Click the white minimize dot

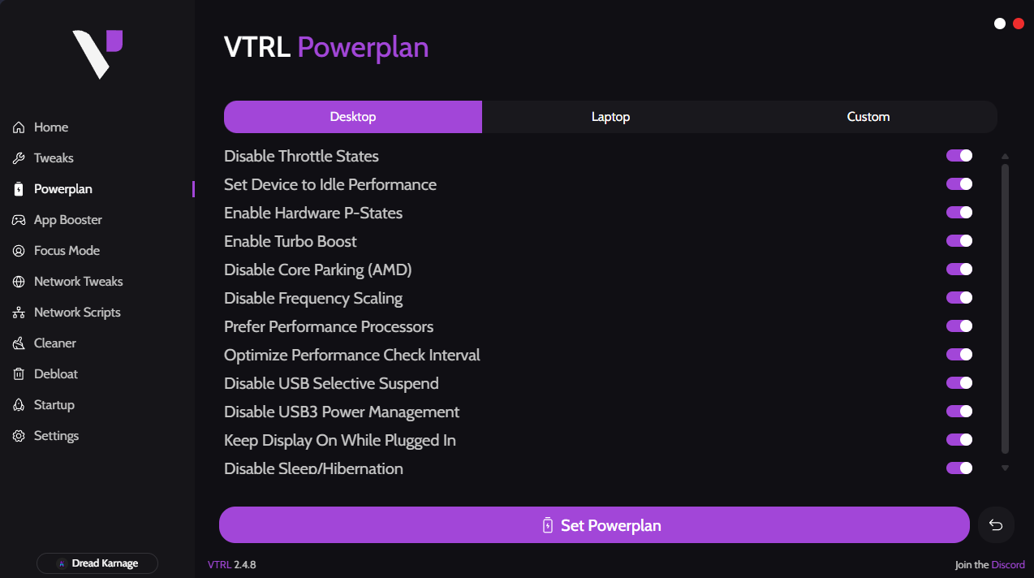tap(1000, 24)
